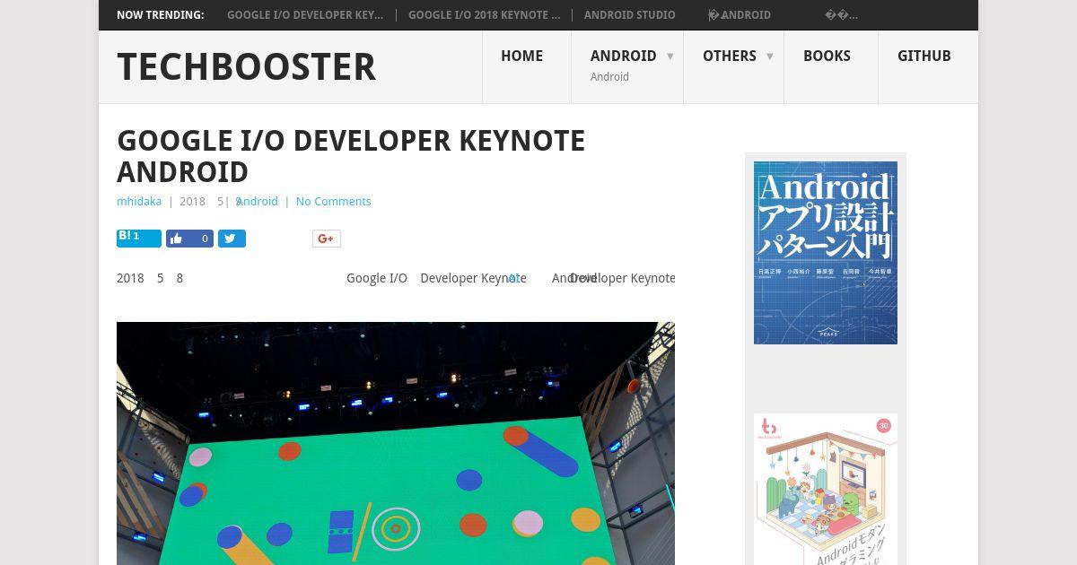Click the TECHBOOSTER site logo
This screenshot has height=565, width=1077.
pos(247,67)
